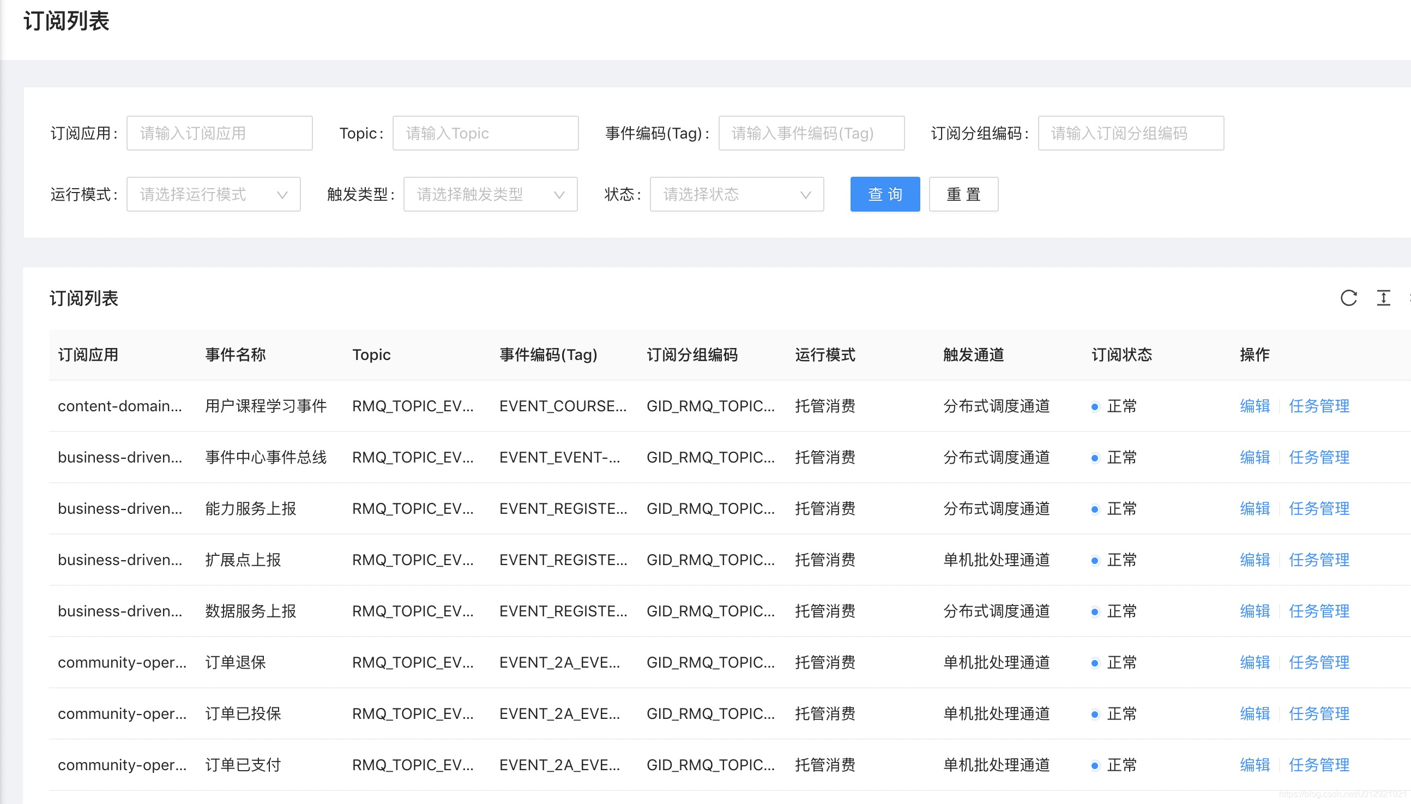Click the 订阅状态 column header

pos(1121,355)
